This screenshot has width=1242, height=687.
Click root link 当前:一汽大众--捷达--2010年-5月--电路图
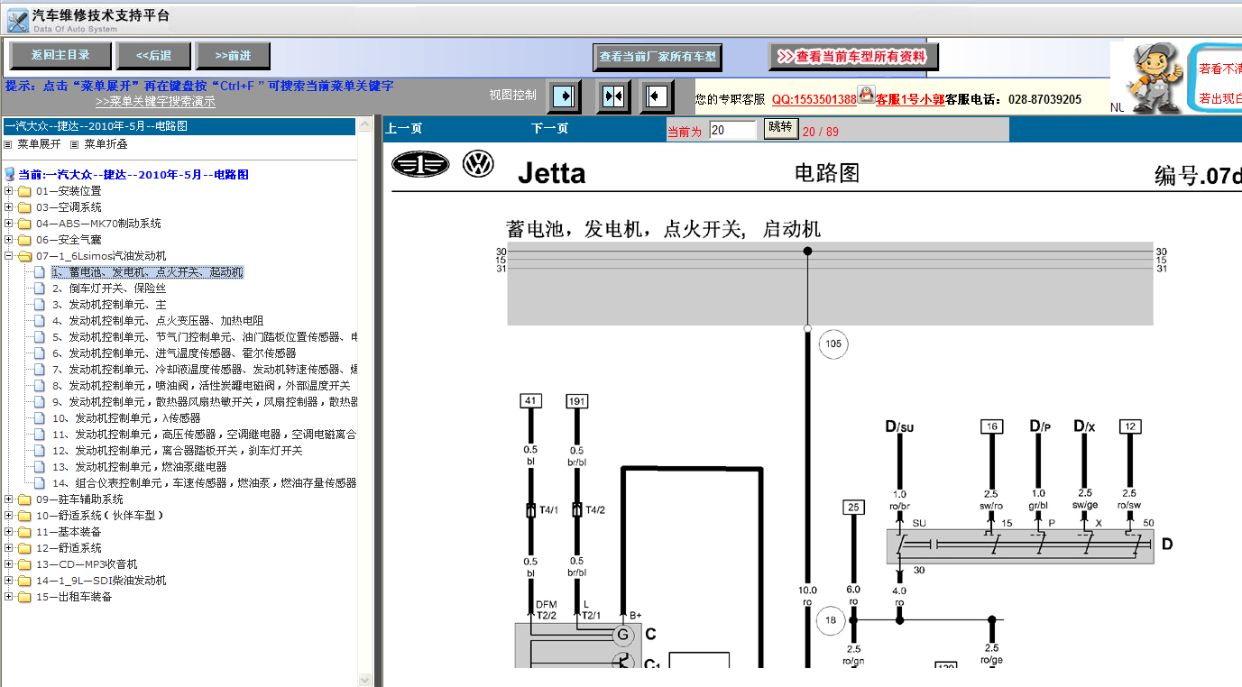(x=133, y=175)
